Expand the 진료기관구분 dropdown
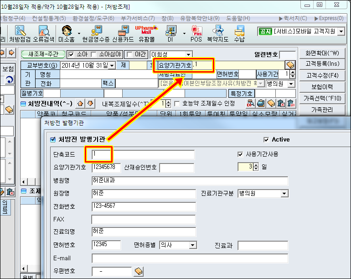 284,194
